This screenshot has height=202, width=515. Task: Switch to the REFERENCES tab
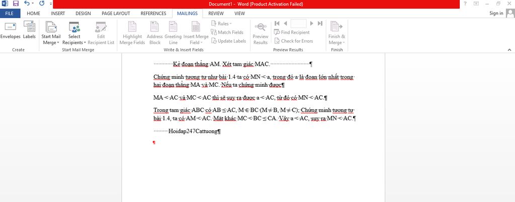click(153, 14)
